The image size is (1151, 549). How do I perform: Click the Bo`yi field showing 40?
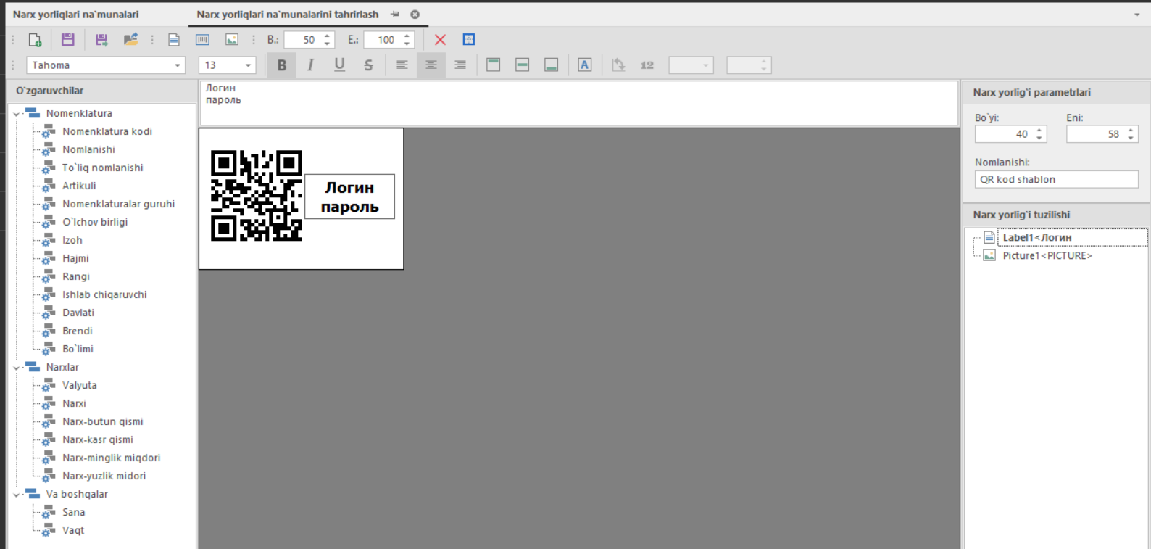1004,134
